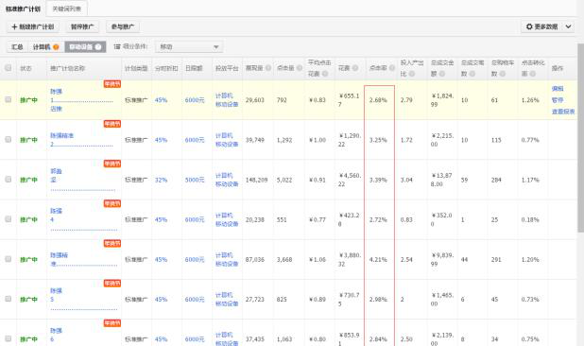The height and width of the screenshot is (346, 584).
Task: Expand the chevron next to 更多数据
Action: pos(568,26)
